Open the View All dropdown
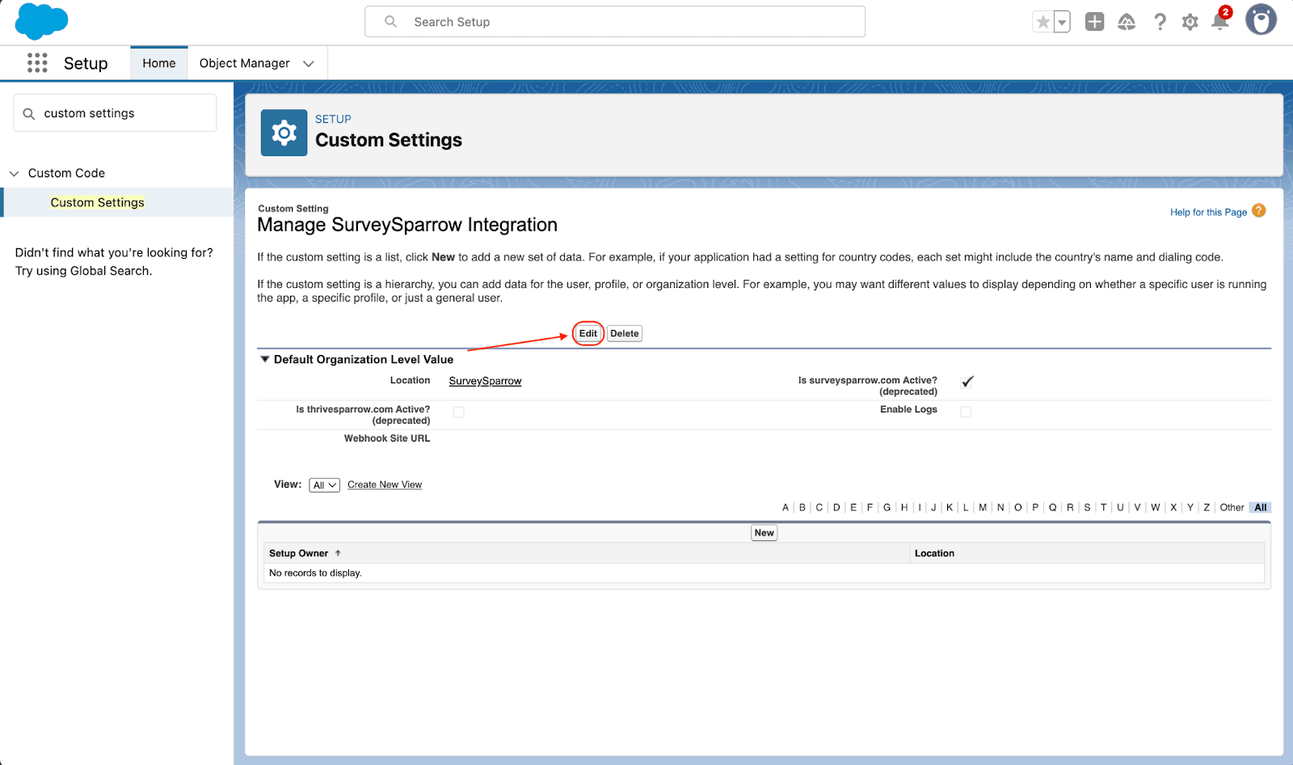This screenshot has height=765, width=1293. [x=324, y=485]
